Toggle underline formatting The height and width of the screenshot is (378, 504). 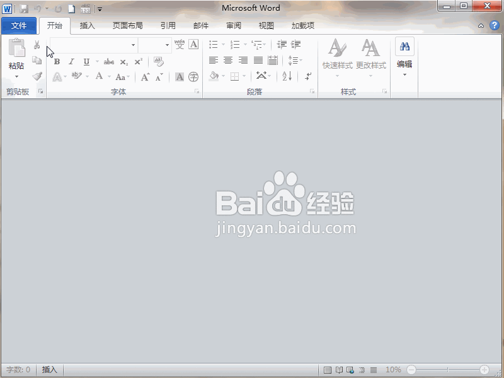pos(86,61)
